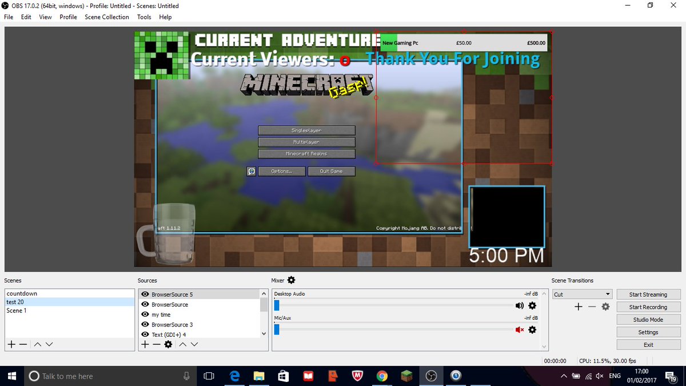Open Mic/Aux gear settings
Viewport: 686px width, 386px height.
[532, 330]
